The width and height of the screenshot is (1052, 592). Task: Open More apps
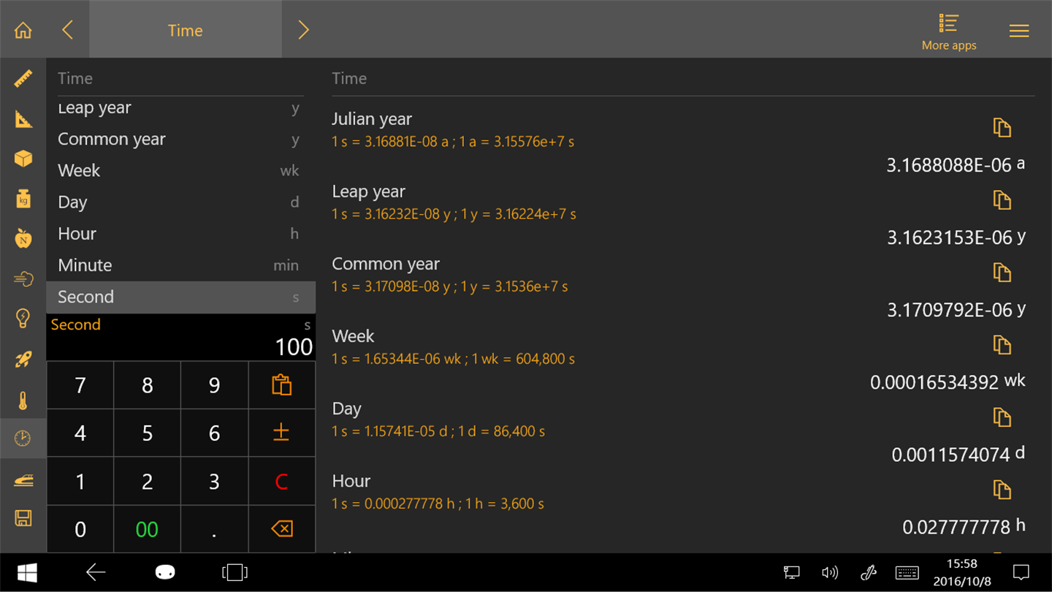948,32
